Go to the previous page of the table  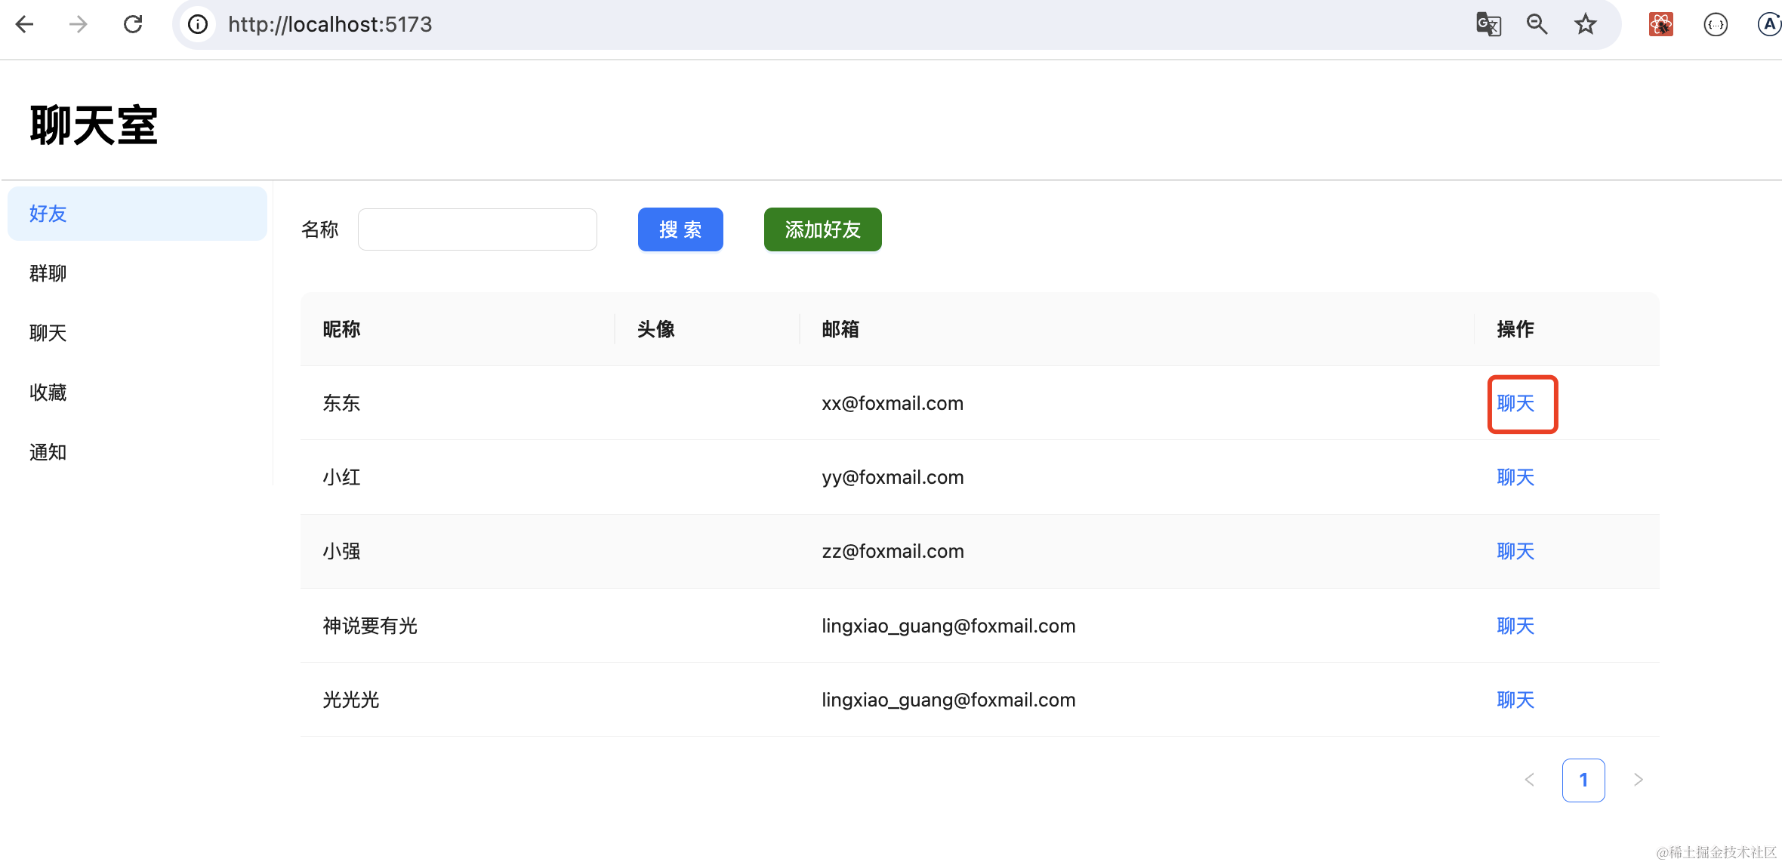(x=1529, y=780)
